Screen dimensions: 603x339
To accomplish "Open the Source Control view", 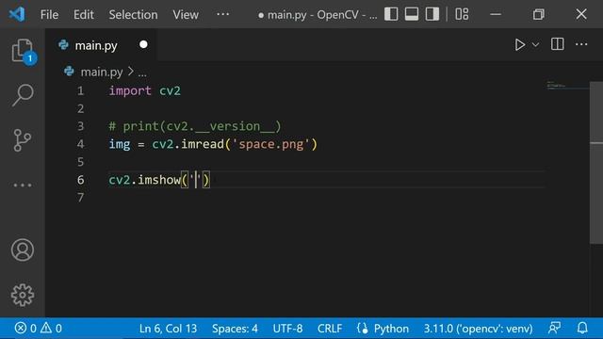I will point(23,140).
